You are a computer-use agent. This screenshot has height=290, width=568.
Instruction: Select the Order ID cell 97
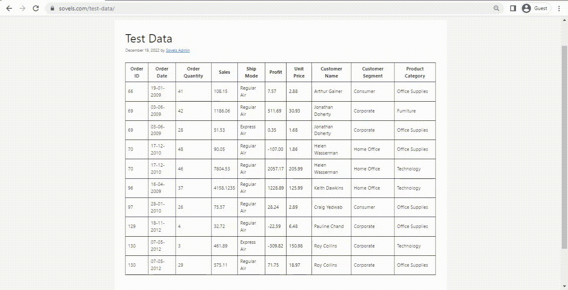tap(137, 207)
